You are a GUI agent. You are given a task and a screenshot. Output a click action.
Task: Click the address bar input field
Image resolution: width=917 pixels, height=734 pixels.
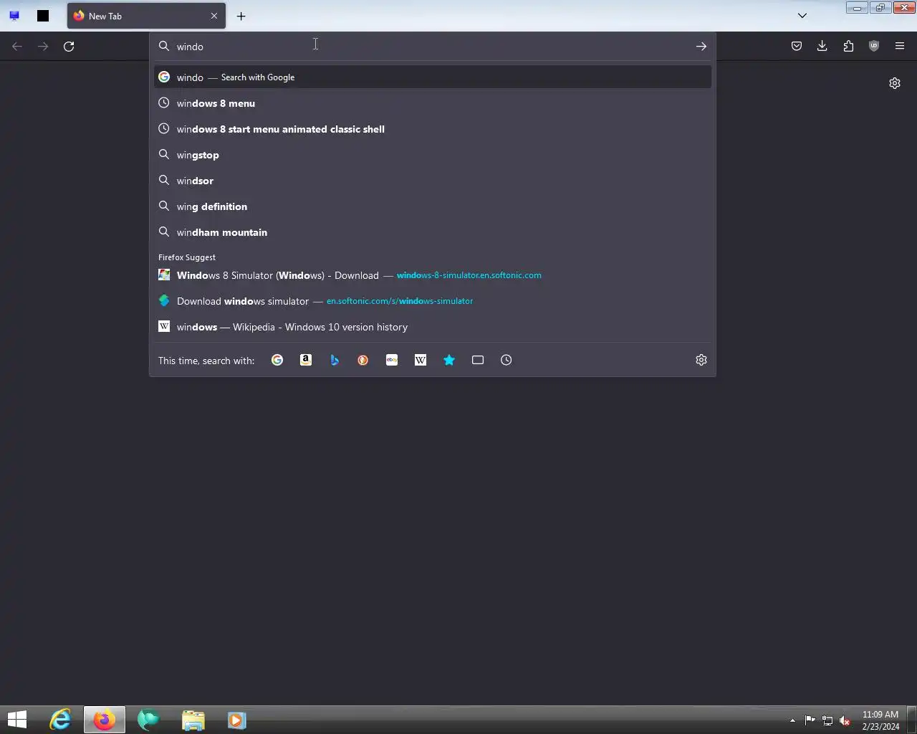point(433,47)
